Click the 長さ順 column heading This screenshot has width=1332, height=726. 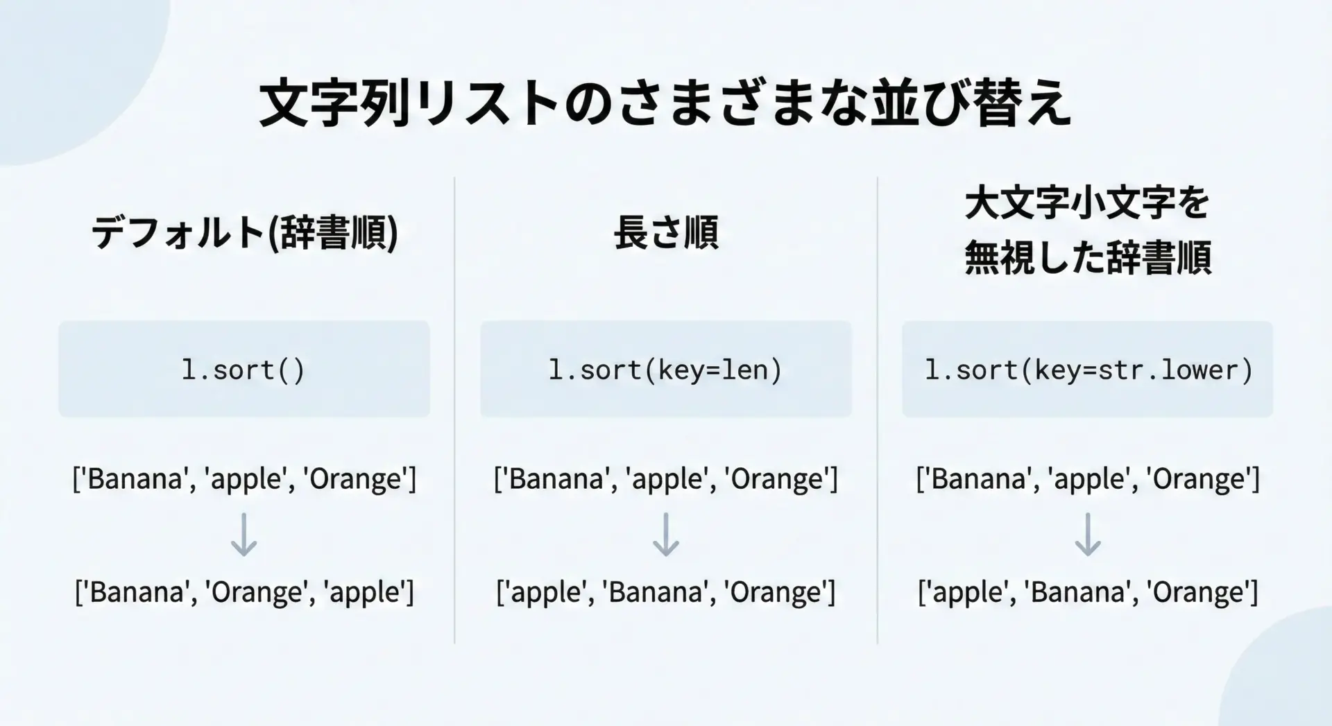[666, 232]
